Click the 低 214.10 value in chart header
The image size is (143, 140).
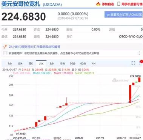[65, 70]
